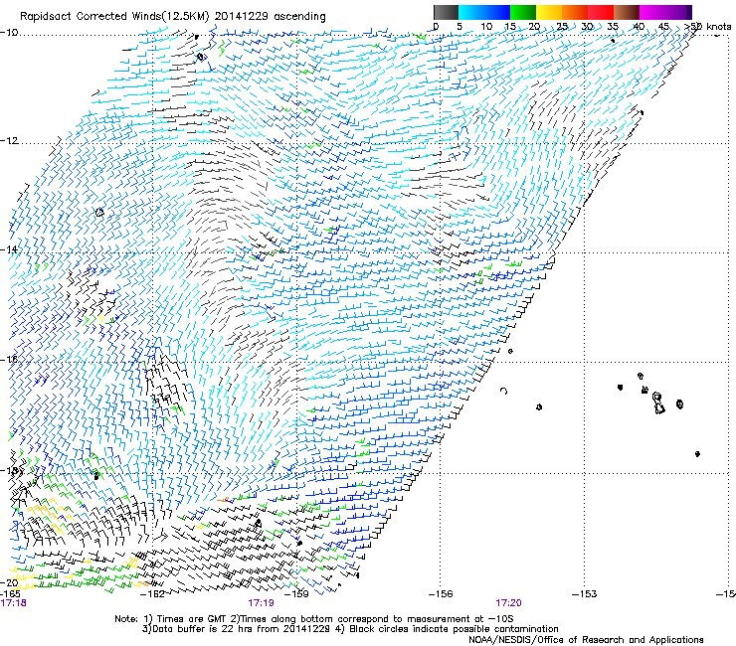Click the longitude label -162
Screen dimensions: 736x646
click(154, 594)
